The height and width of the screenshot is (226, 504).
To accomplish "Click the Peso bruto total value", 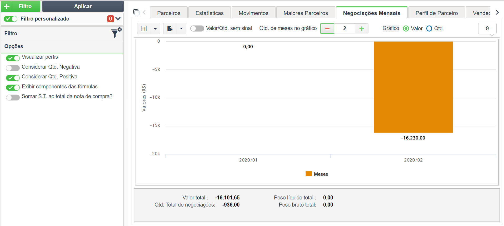I will pyautogui.click(x=328, y=205).
